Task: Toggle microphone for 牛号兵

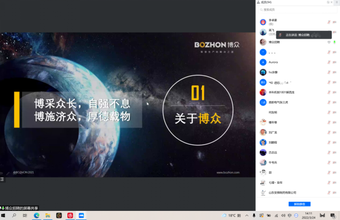Action: (329, 162)
